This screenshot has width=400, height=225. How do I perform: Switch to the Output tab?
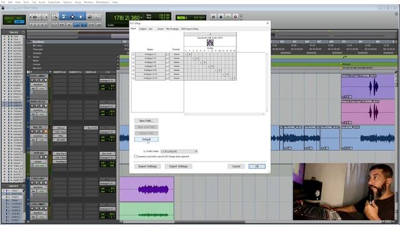pyautogui.click(x=142, y=29)
